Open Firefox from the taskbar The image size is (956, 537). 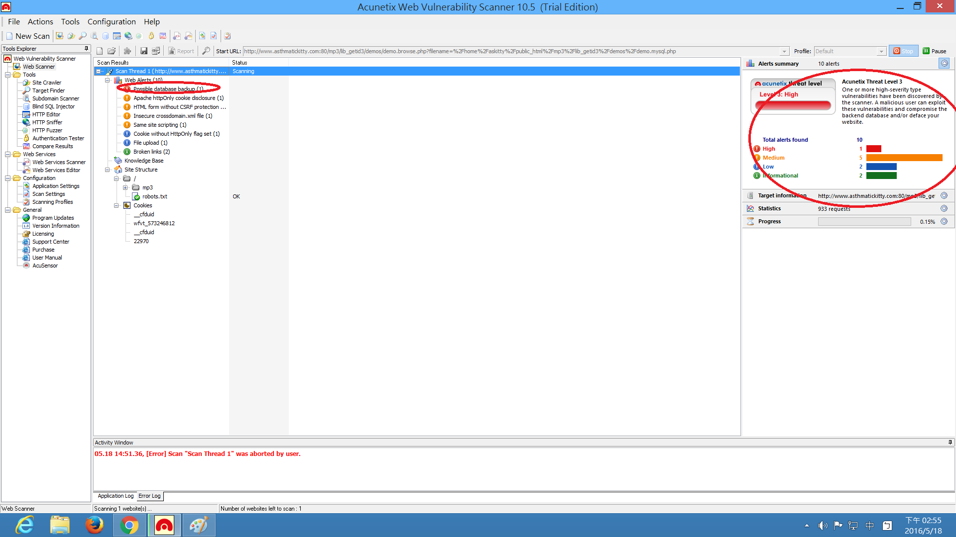click(x=94, y=525)
